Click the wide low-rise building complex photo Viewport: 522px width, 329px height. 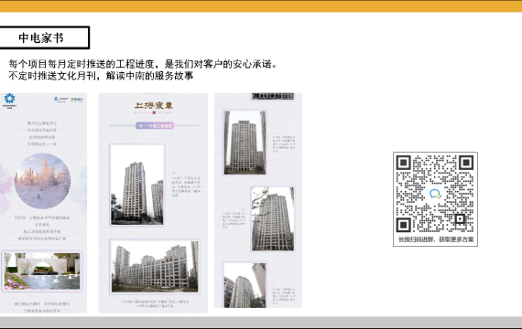pyautogui.click(x=155, y=267)
